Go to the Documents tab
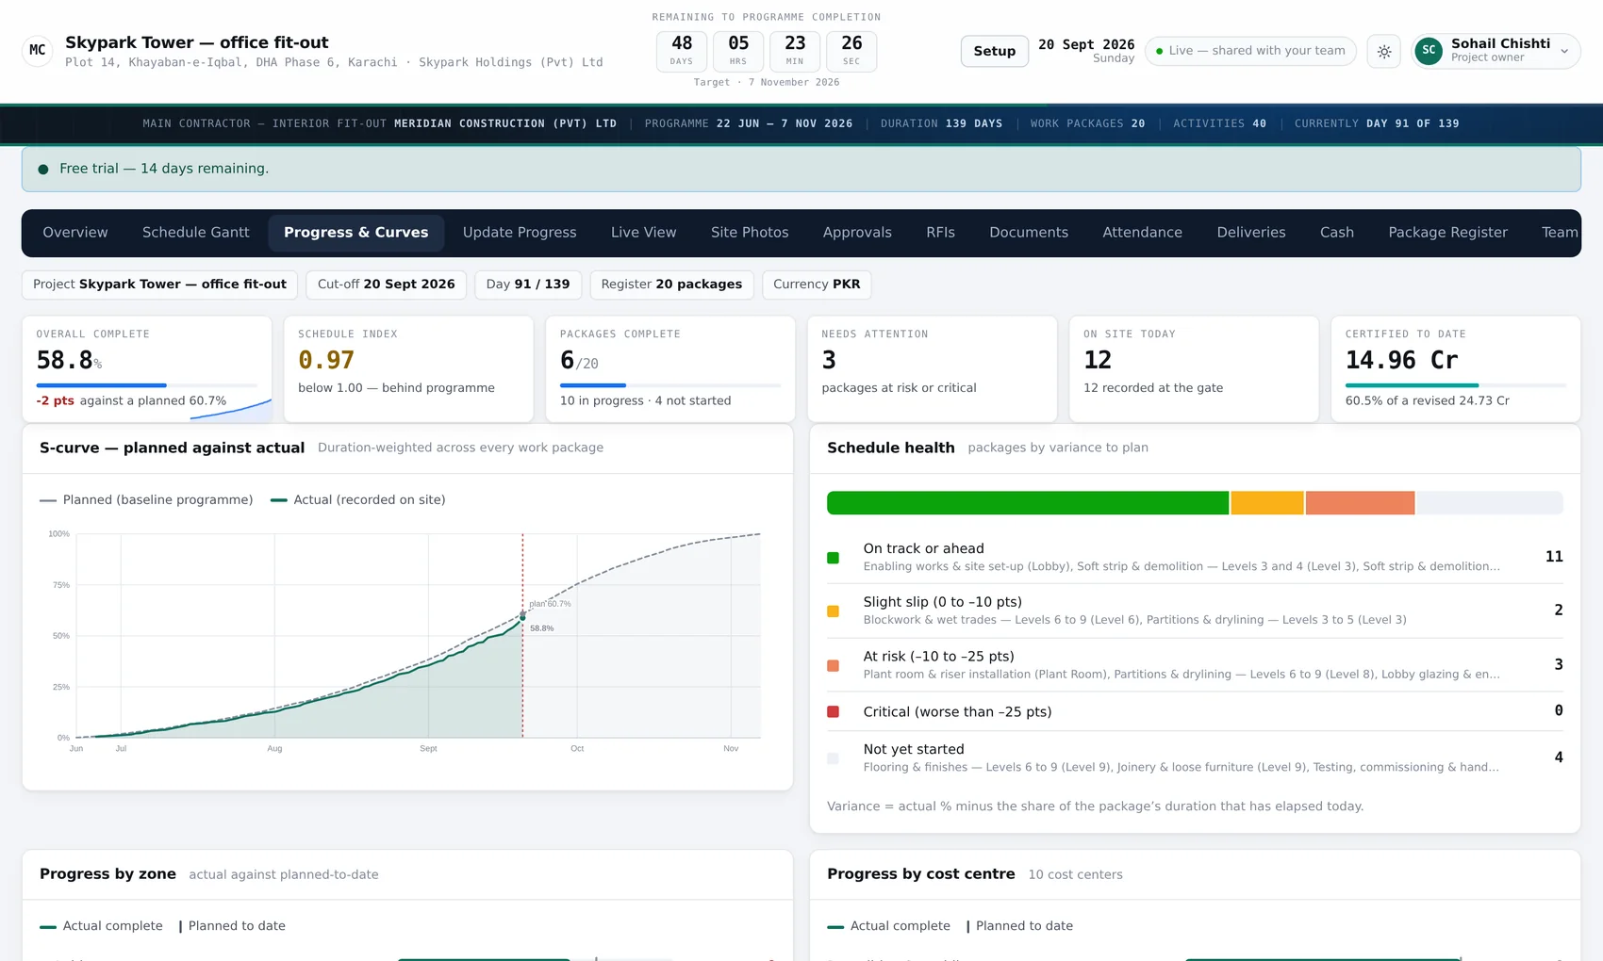 coord(1029,233)
